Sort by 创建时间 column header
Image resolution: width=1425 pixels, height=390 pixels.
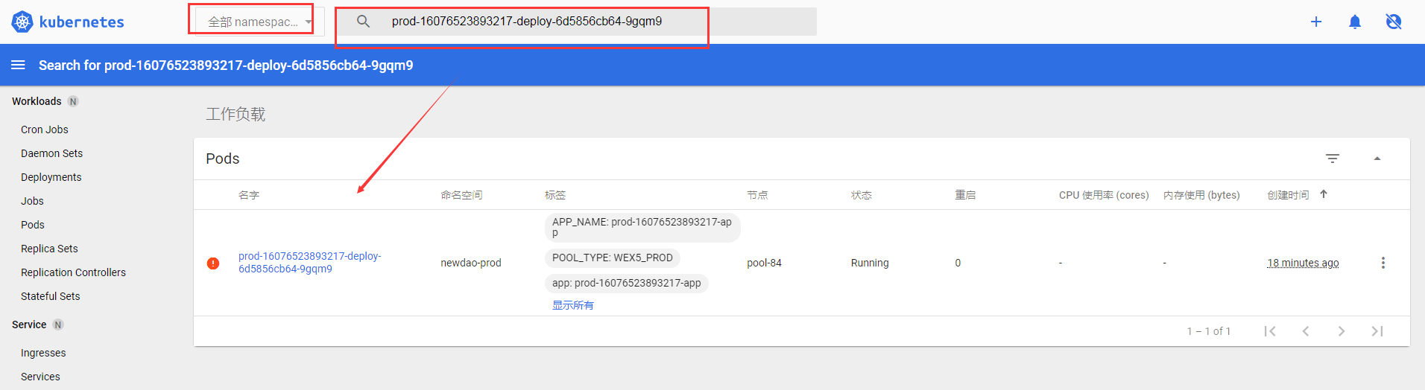1288,195
